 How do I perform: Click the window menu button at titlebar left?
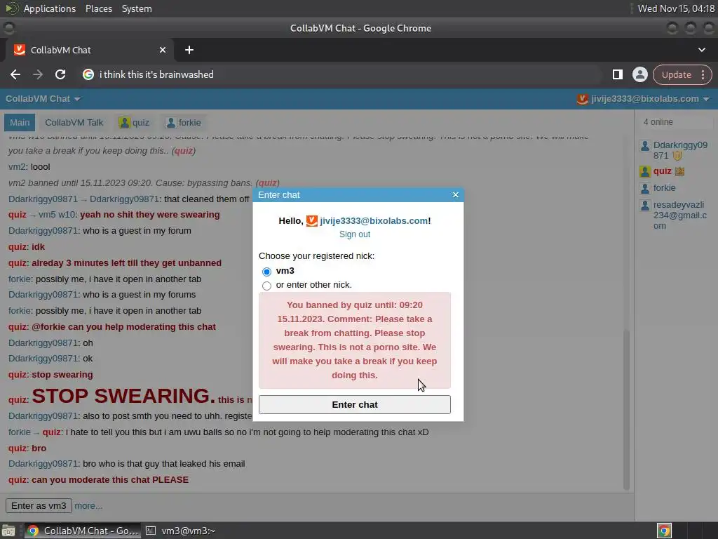click(8, 28)
